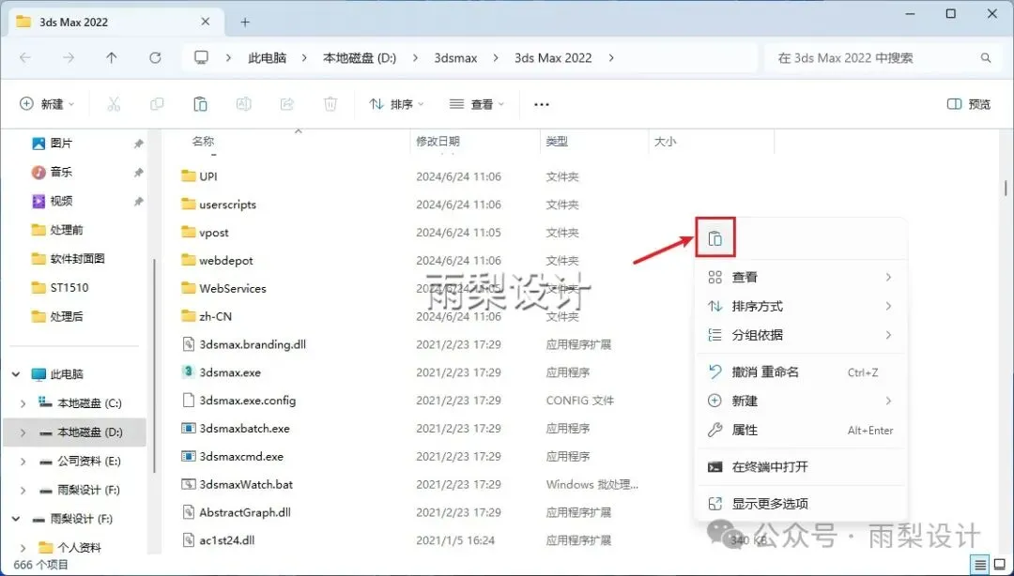Open 新建 submenu in context menu
1014x576 pixels.
coord(800,401)
